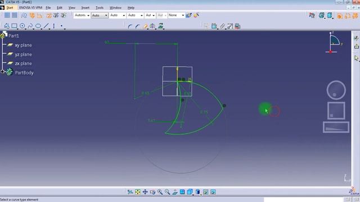Click the Fly mode icon
The image size is (360, 202).
coord(130,192)
